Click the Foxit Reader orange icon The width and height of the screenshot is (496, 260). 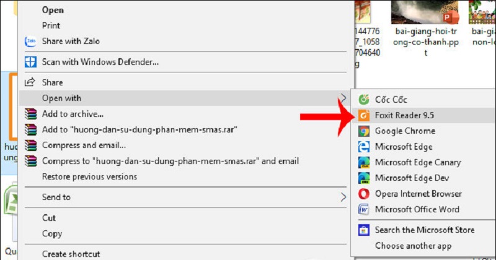(x=363, y=115)
